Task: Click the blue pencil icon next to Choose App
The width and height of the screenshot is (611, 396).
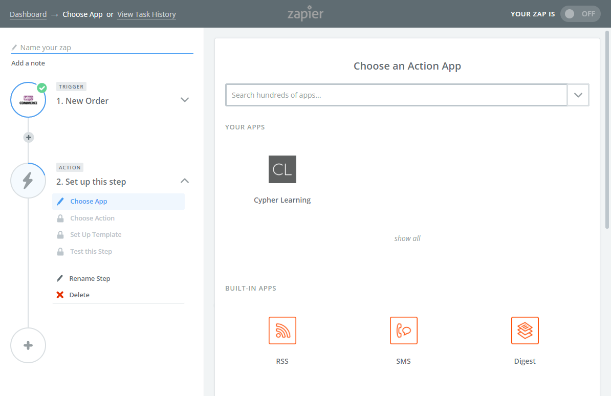Action: [60, 202]
